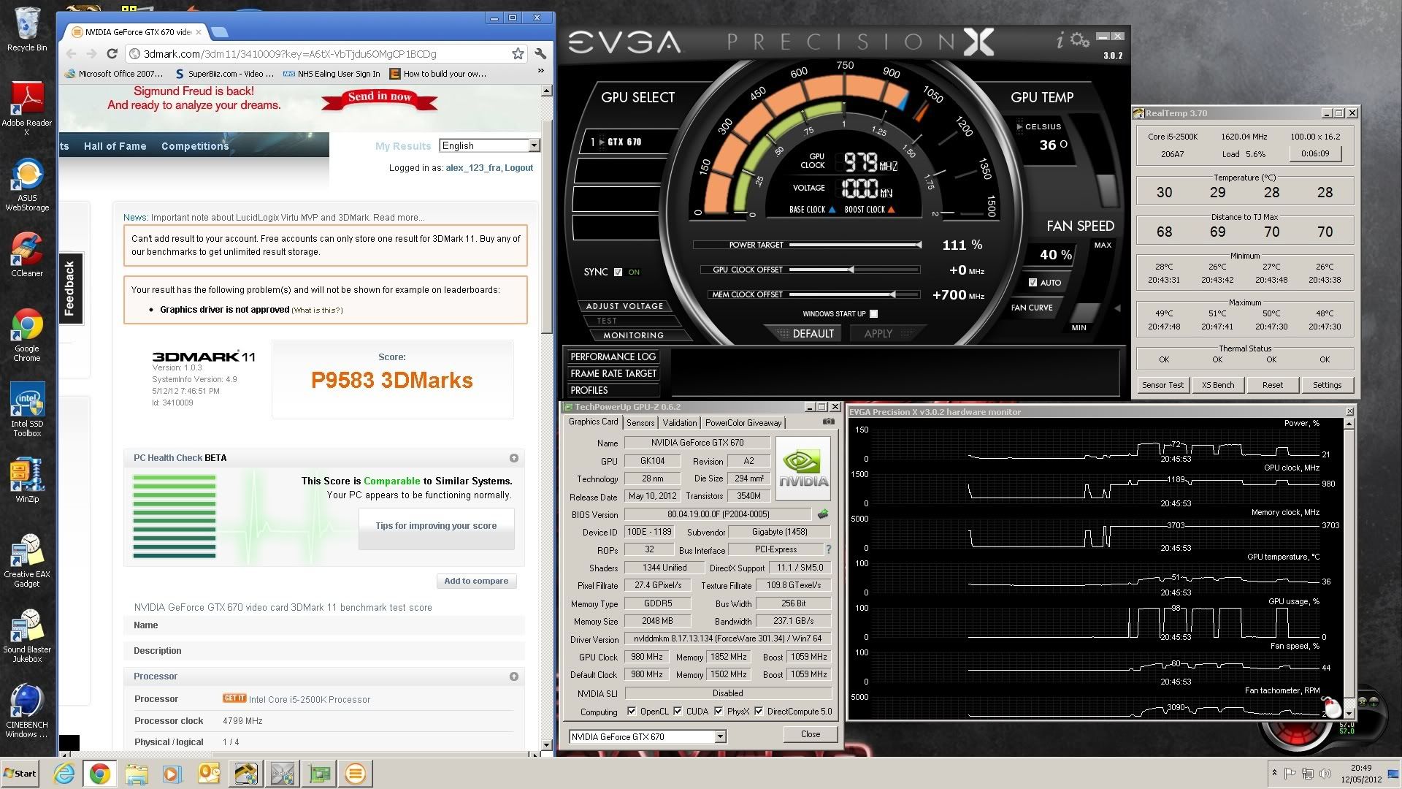The height and width of the screenshot is (789, 1402).
Task: Open Outlook from the taskbar
Action: pyautogui.click(x=210, y=774)
